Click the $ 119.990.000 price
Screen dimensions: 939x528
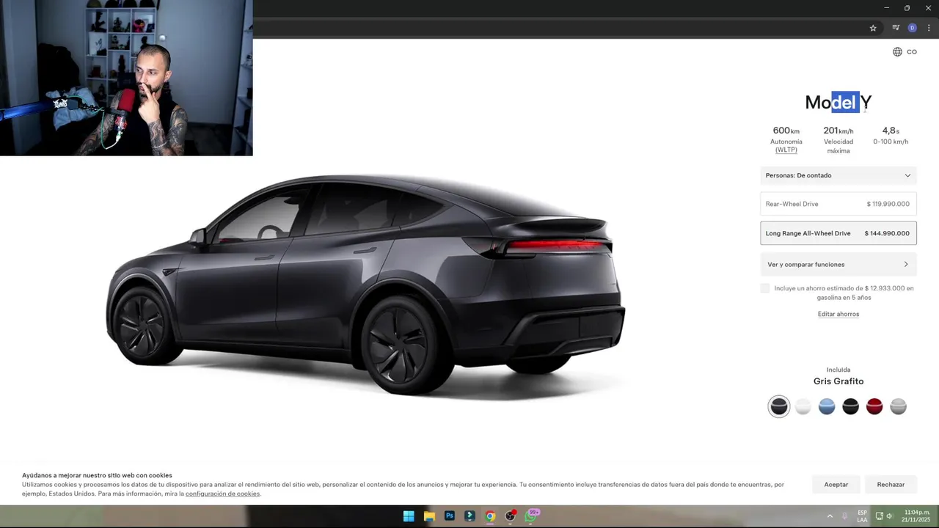tap(888, 205)
